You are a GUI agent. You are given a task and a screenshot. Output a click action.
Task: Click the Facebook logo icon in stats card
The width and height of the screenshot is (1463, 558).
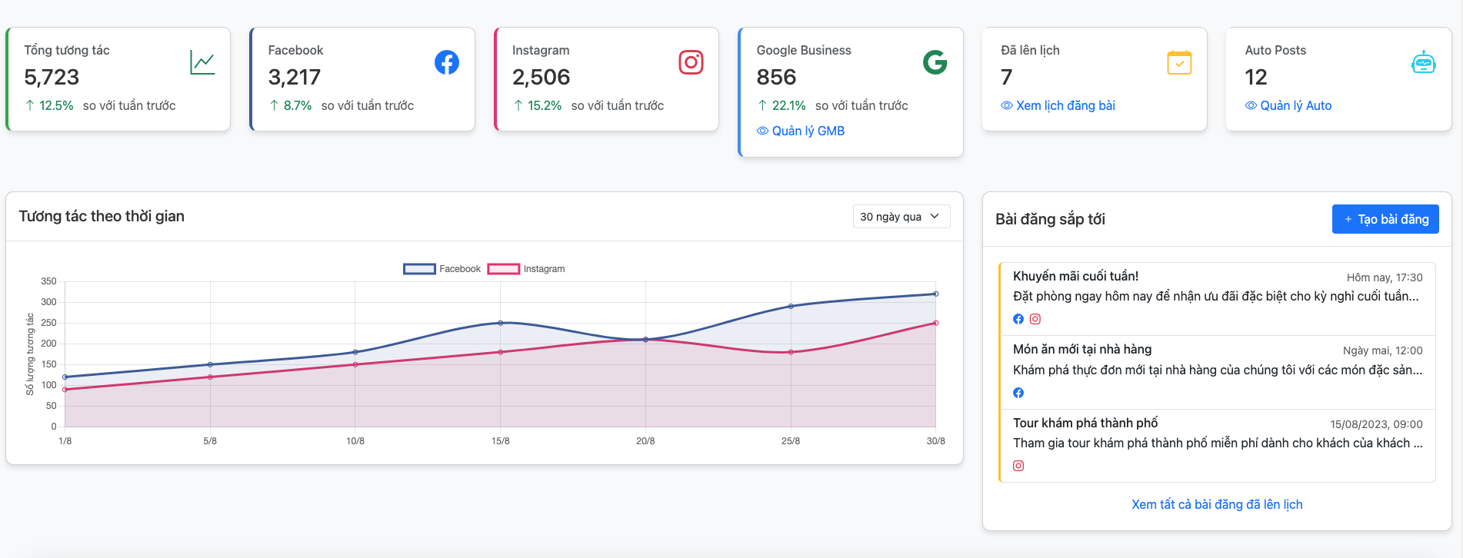pyautogui.click(x=446, y=62)
